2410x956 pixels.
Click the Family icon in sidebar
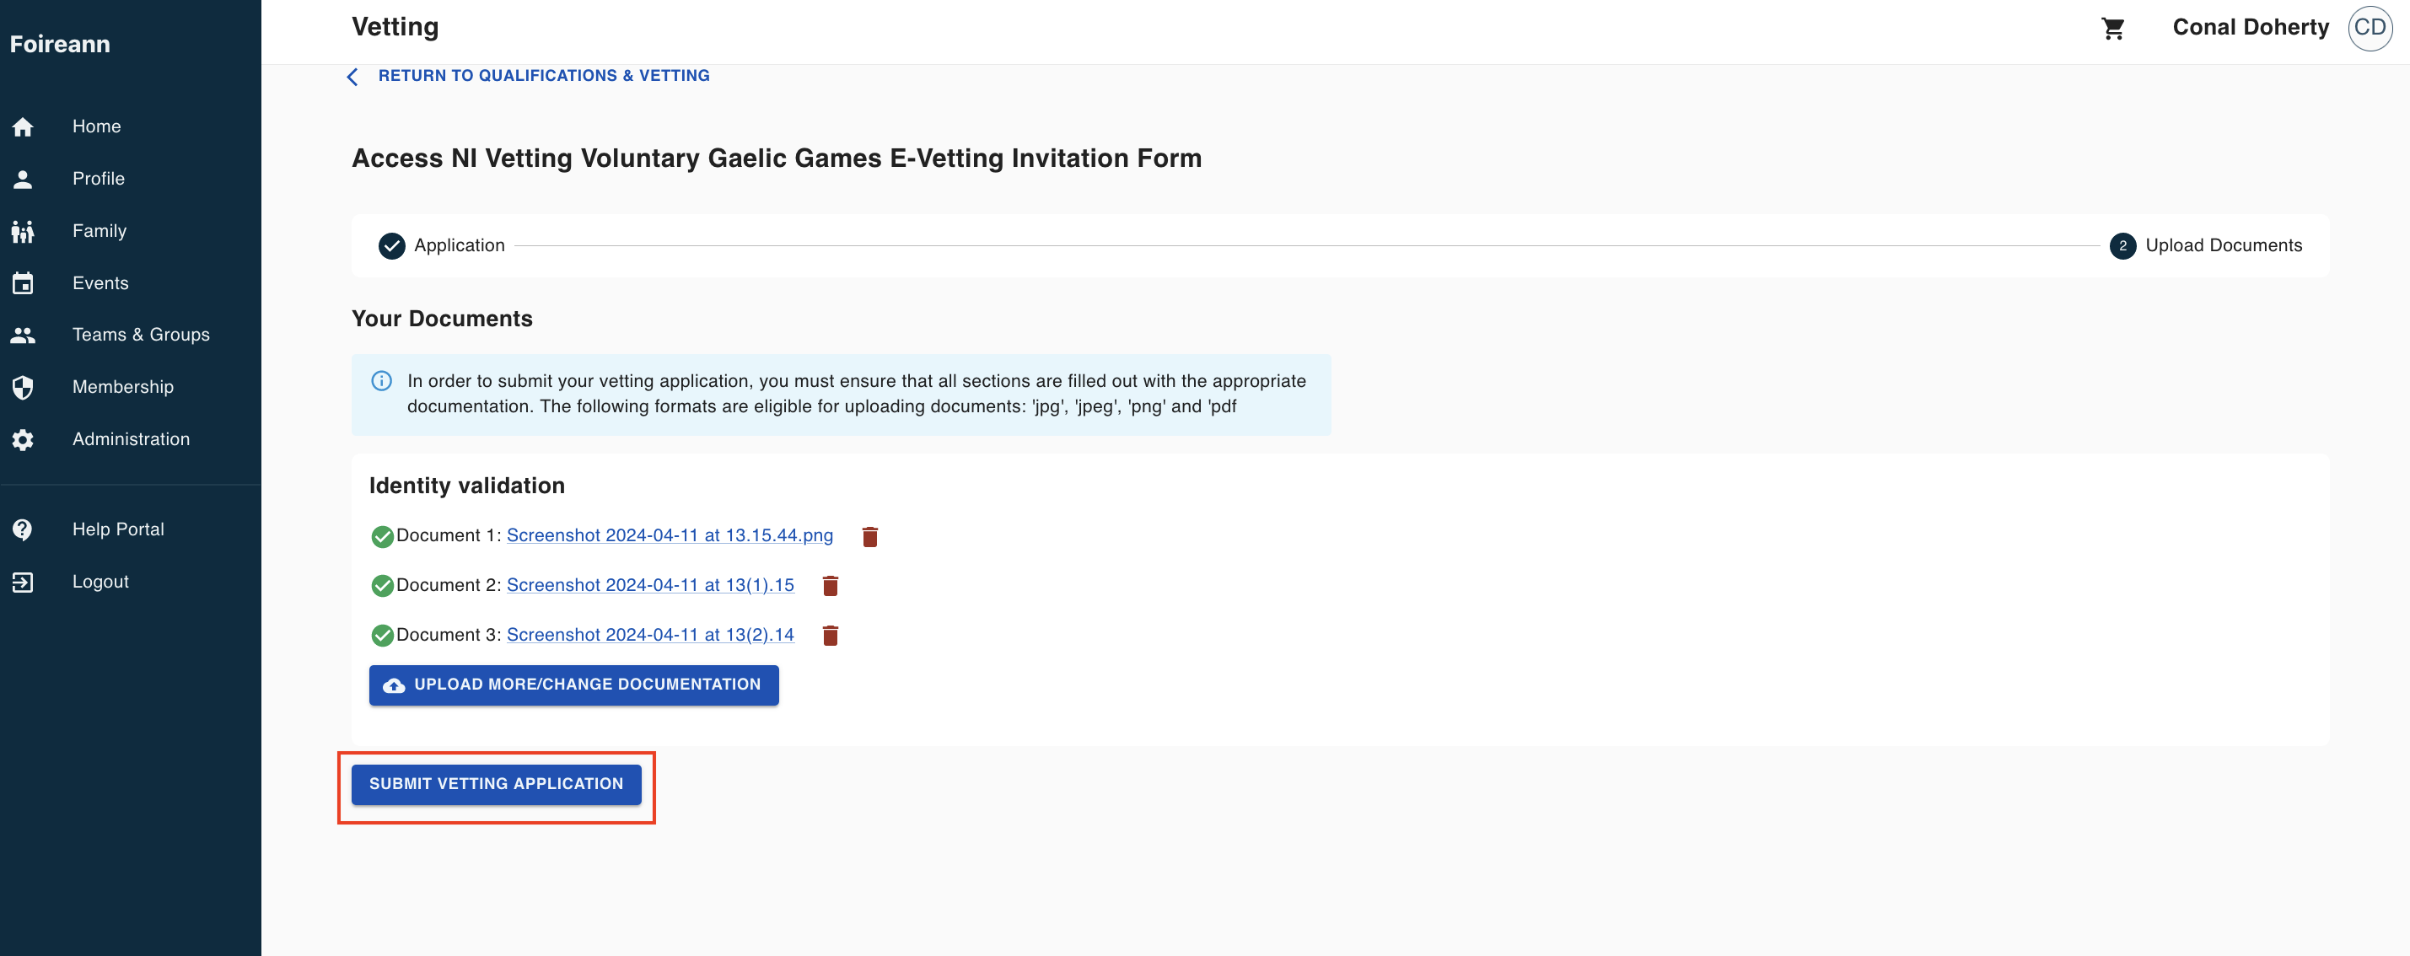[x=24, y=231]
